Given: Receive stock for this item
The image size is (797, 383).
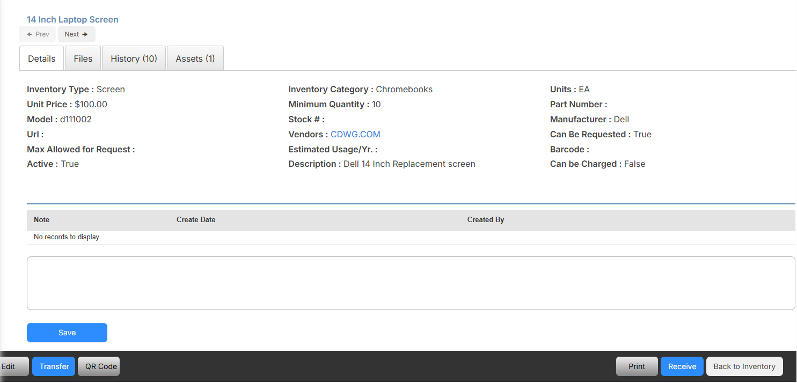Looking at the screenshot, I should coord(682,366).
